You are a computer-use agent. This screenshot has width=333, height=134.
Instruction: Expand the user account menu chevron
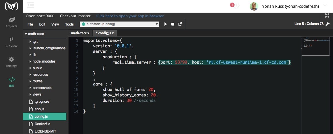coord(325,6)
